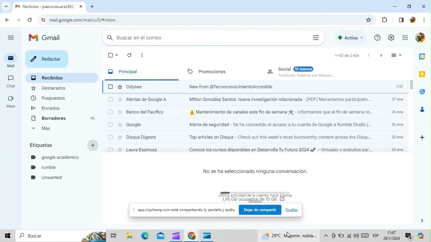Refresh the inbox message list
This screenshot has width=431, height=242.
(129, 55)
